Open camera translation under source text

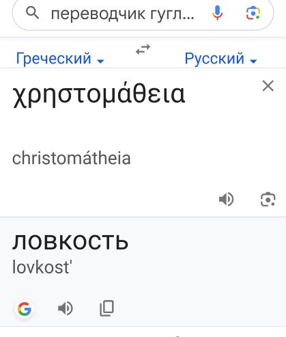click(x=268, y=200)
